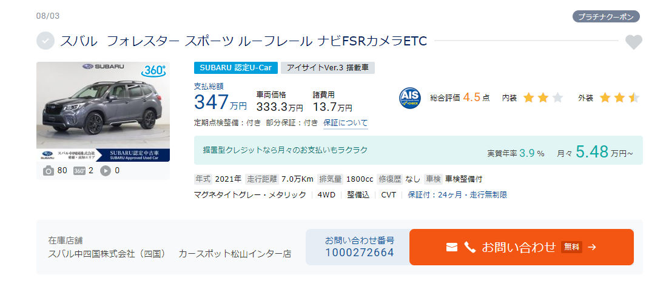Click the exterior star rating
The height and width of the screenshot is (281, 672).
click(619, 98)
